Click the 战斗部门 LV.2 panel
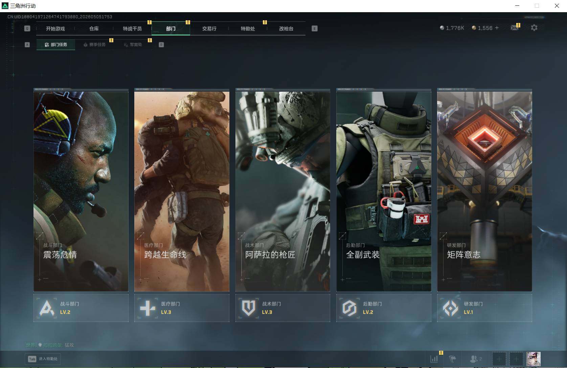The width and height of the screenshot is (567, 368). point(81,308)
